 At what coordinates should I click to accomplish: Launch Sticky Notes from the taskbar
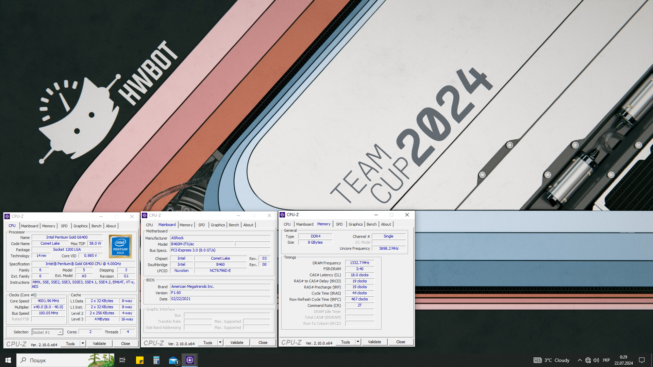tap(139, 360)
